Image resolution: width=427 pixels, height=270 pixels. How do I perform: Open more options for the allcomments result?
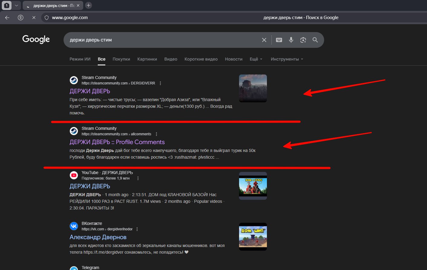click(x=156, y=134)
